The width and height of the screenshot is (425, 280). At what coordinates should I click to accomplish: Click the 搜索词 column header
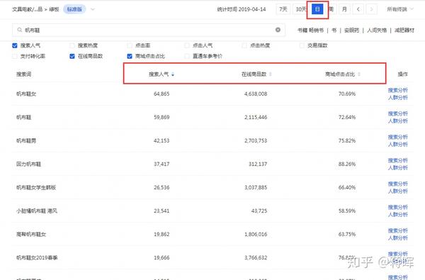click(x=23, y=74)
